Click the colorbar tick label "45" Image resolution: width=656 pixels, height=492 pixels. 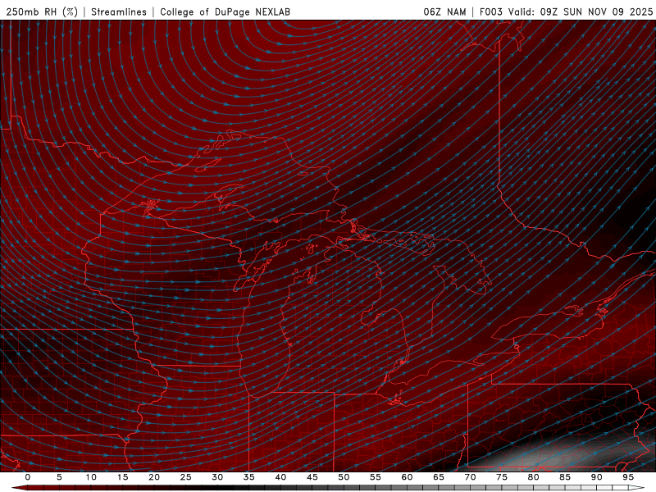312,477
